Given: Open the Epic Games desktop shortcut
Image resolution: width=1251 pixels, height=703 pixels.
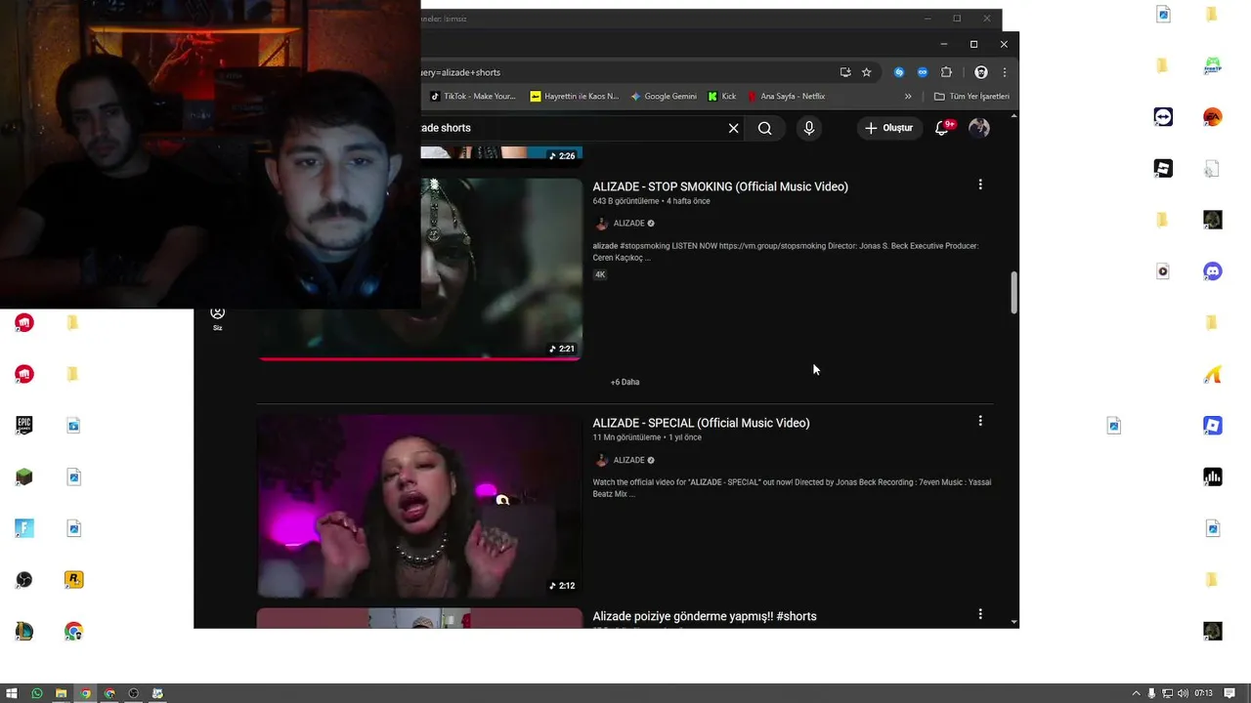Looking at the screenshot, I should pyautogui.click(x=24, y=425).
